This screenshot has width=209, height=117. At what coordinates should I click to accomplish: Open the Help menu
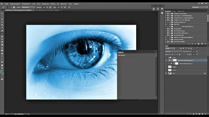click(x=76, y=4)
